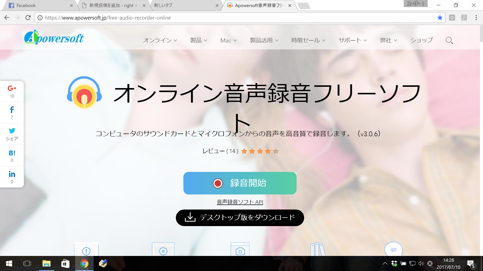Share page via Facebook sidebar icon

pyautogui.click(x=12, y=110)
